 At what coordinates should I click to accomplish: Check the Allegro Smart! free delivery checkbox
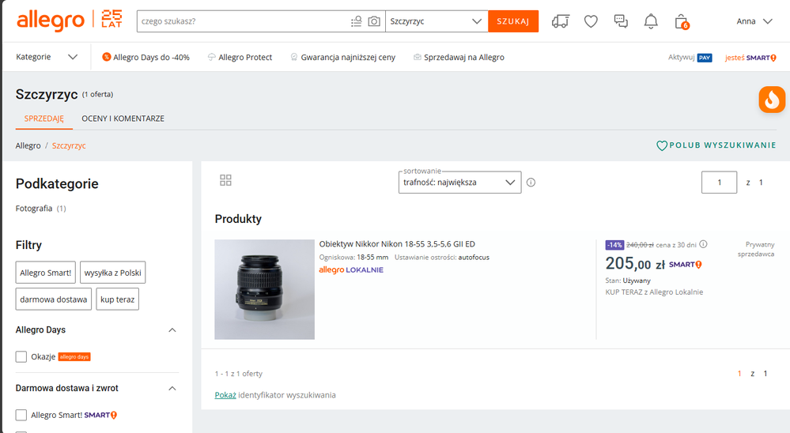tap(21, 415)
